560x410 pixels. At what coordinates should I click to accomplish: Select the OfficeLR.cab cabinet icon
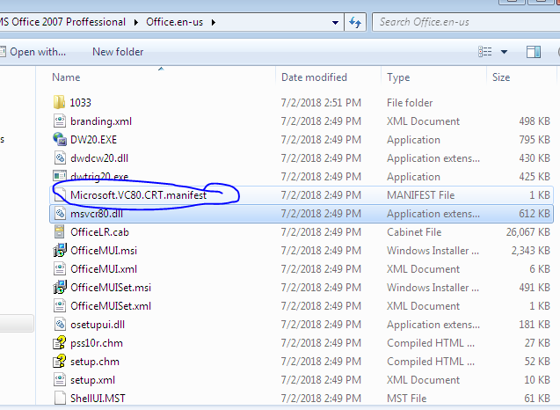(59, 232)
